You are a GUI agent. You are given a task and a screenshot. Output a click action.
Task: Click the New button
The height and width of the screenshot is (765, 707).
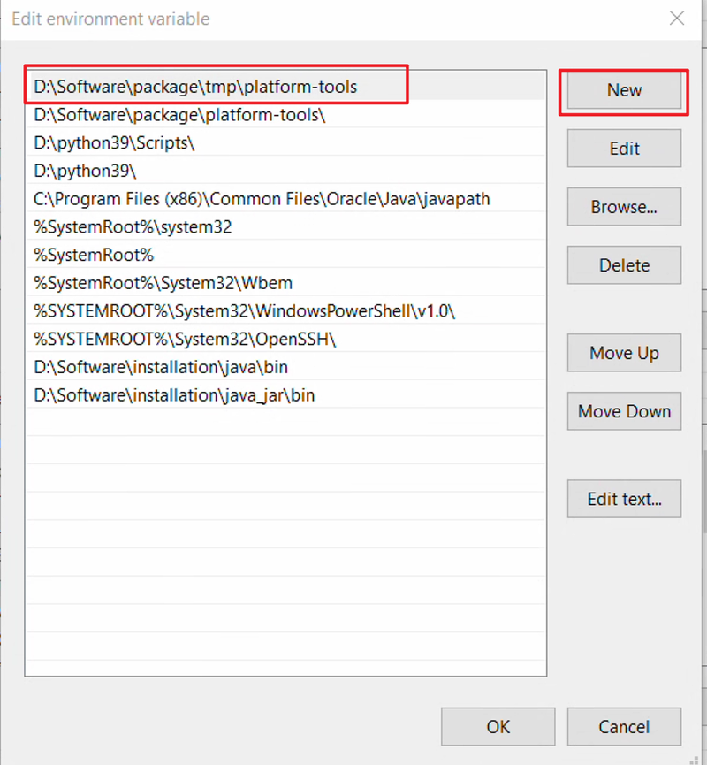[624, 90]
